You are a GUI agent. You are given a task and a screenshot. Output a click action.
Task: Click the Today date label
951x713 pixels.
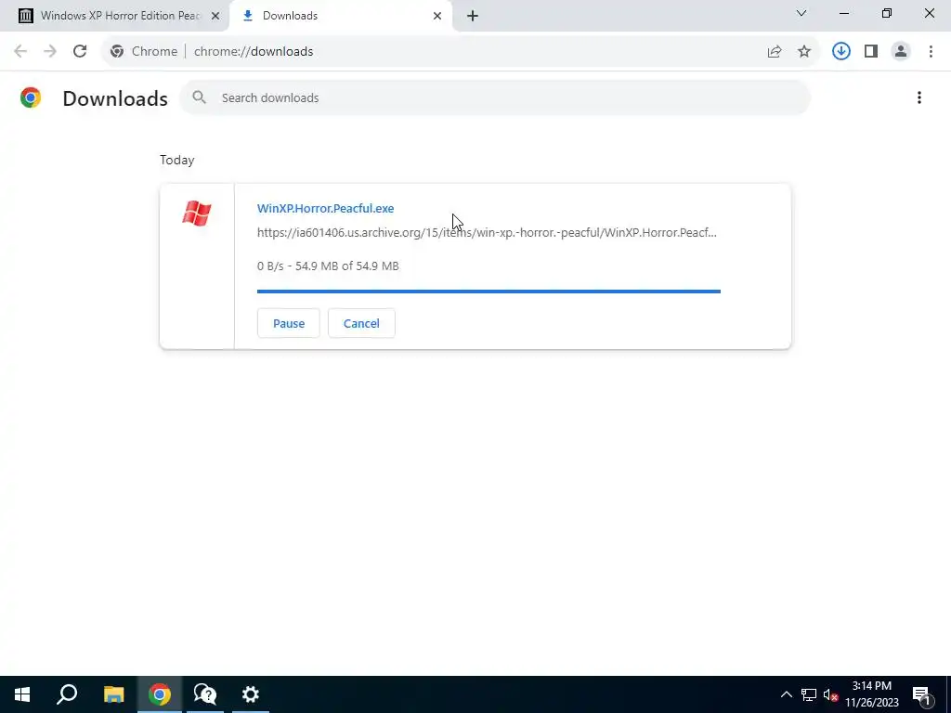(177, 160)
